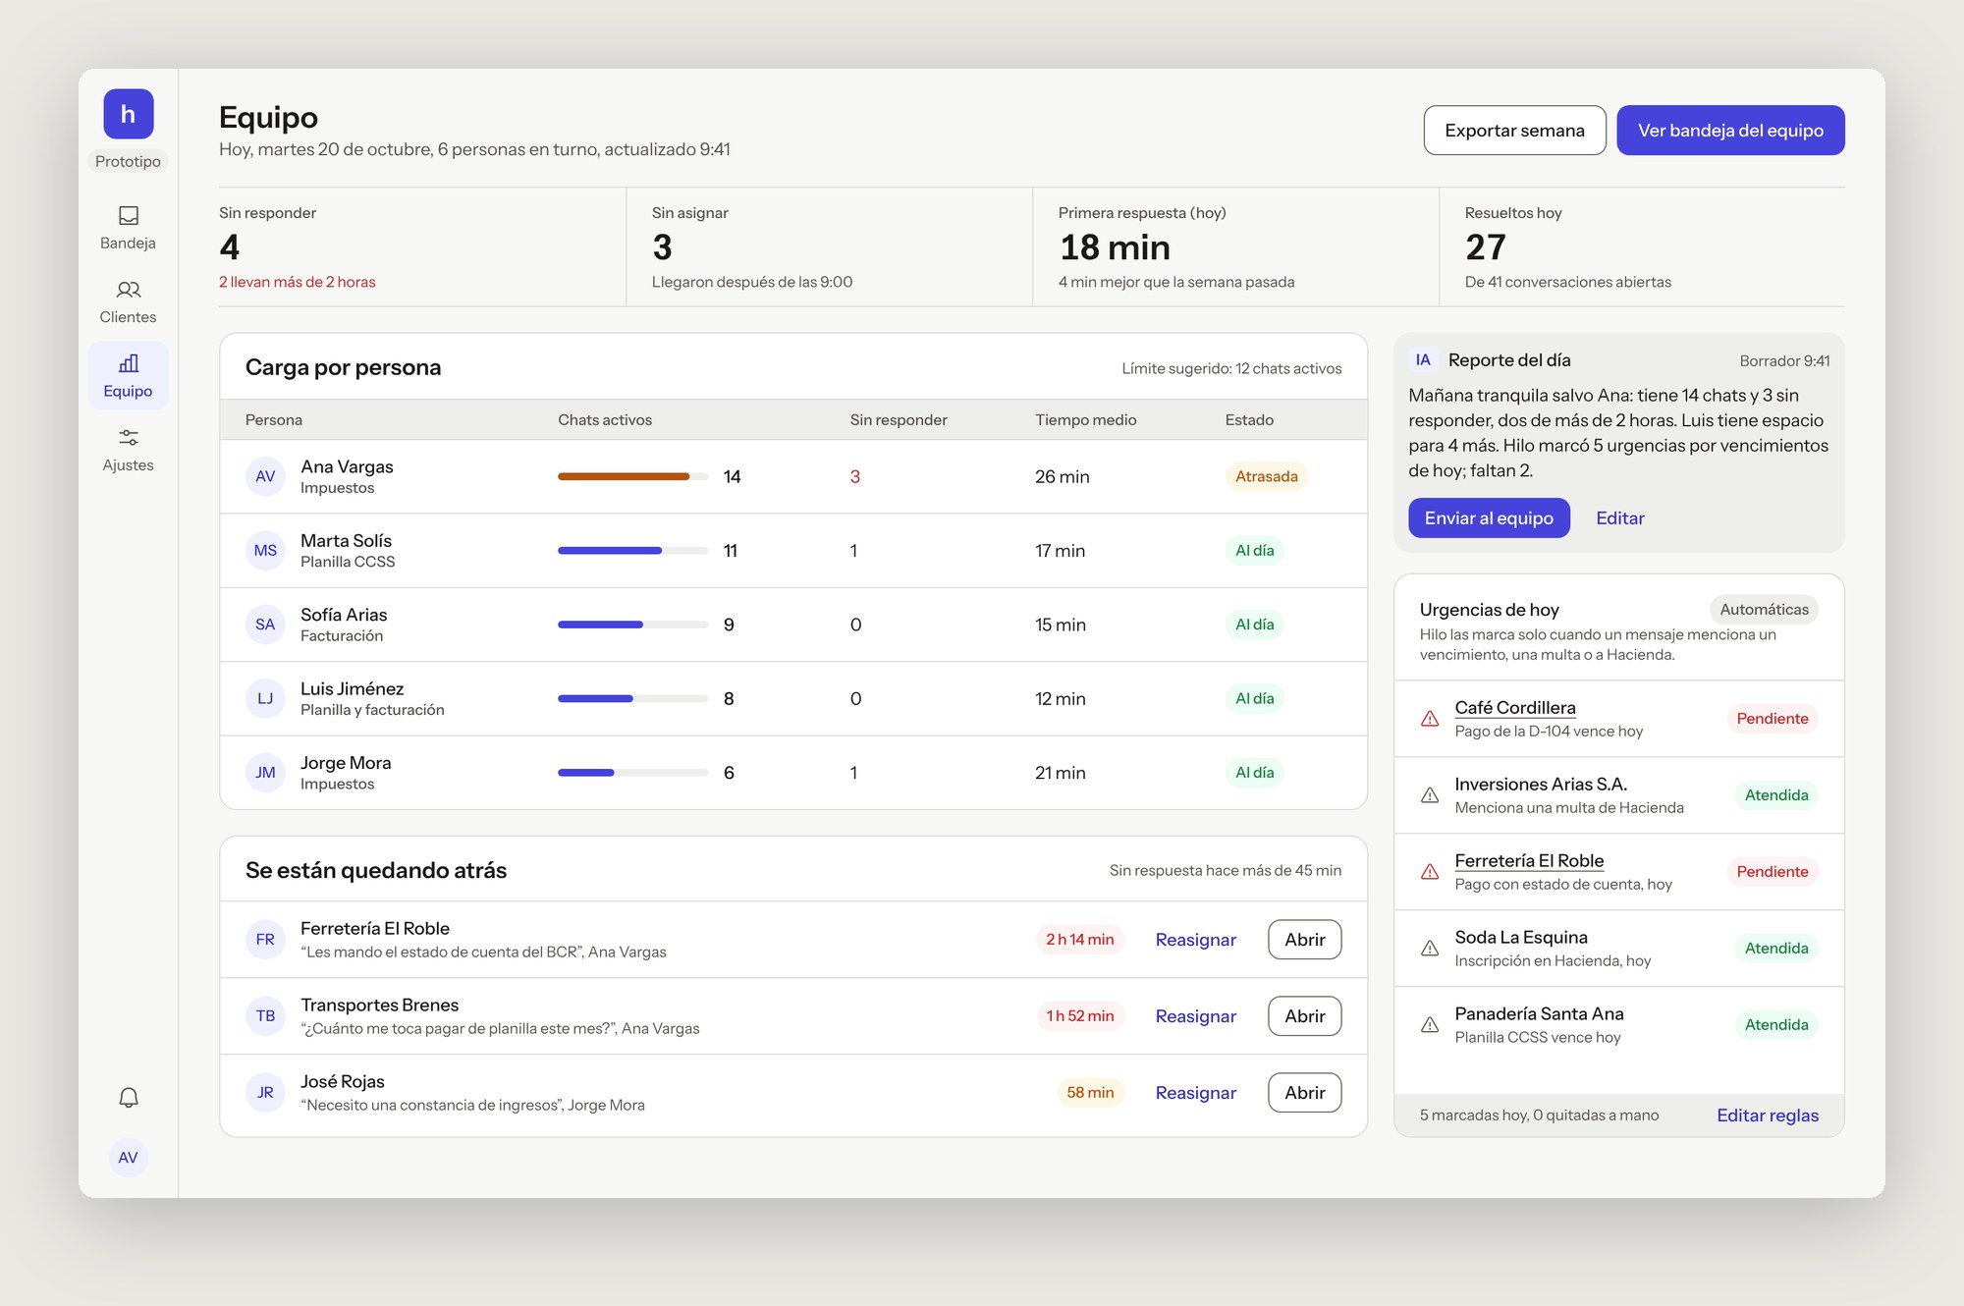Open the Bandeja inbox in sidebar
The width and height of the screenshot is (1964, 1306).
click(128, 228)
